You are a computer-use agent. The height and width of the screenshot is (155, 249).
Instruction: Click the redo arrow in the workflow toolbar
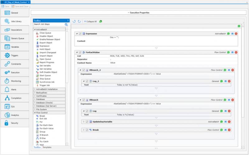pyautogui.click(x=79, y=21)
